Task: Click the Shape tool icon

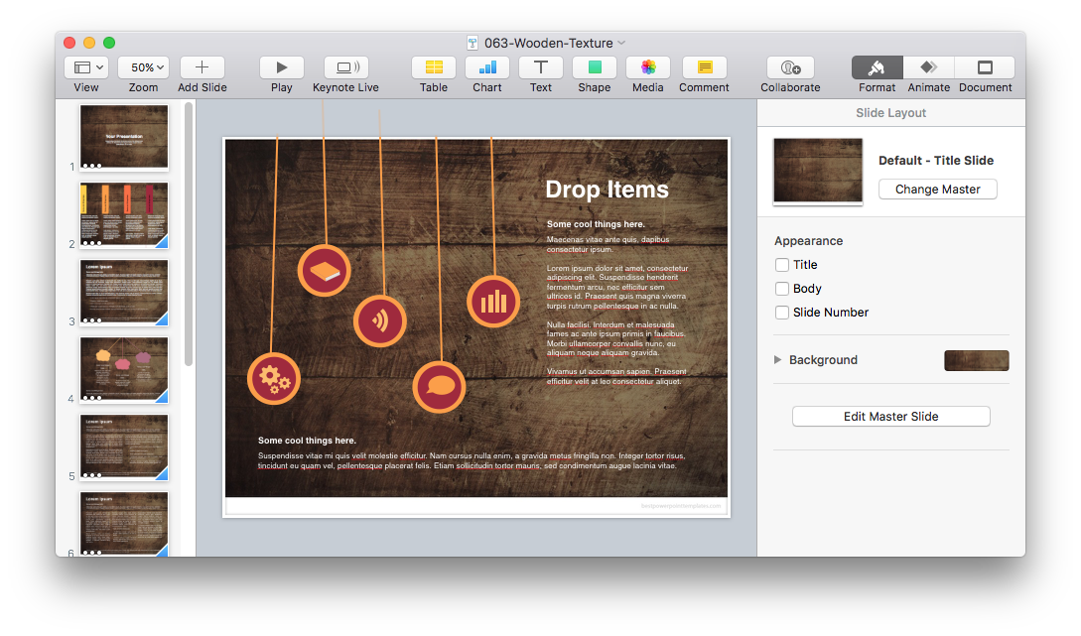Action: (595, 67)
